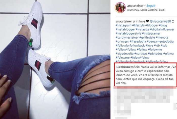
Task: Click the sneaker photo in the post
Action: [x=55, y=59]
